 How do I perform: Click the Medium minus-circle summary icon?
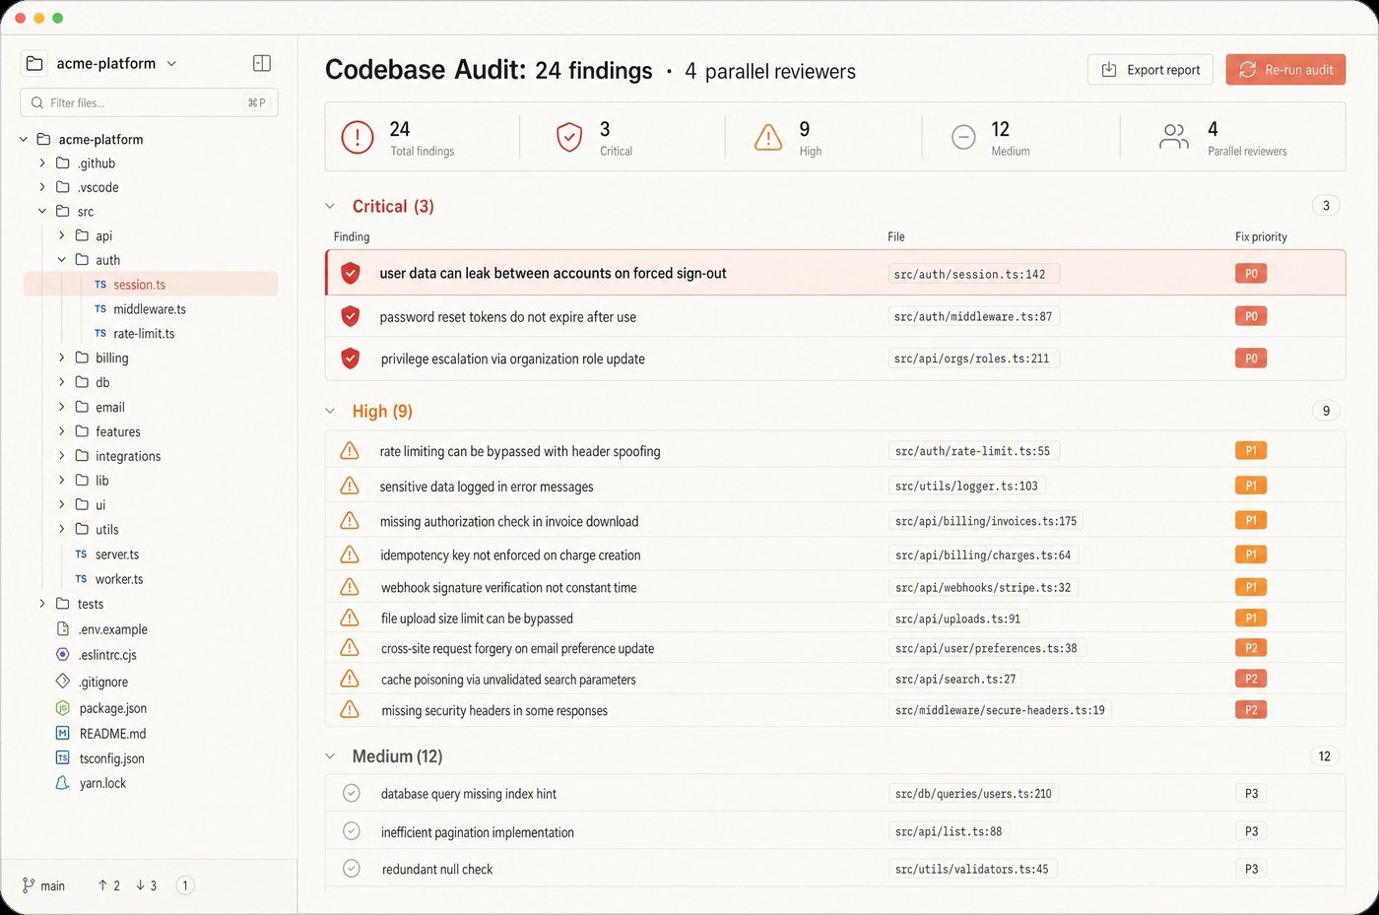pos(964,137)
